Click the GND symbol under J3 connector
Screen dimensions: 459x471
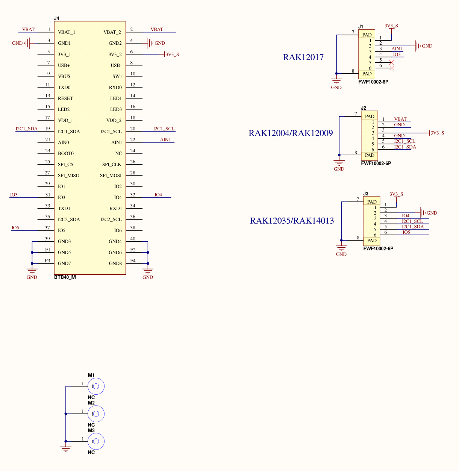[x=341, y=249]
